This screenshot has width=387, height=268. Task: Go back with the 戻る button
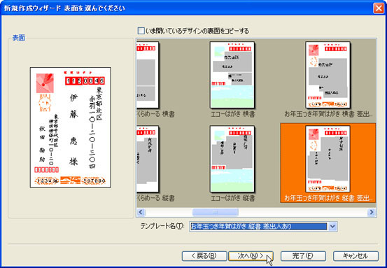point(204,256)
